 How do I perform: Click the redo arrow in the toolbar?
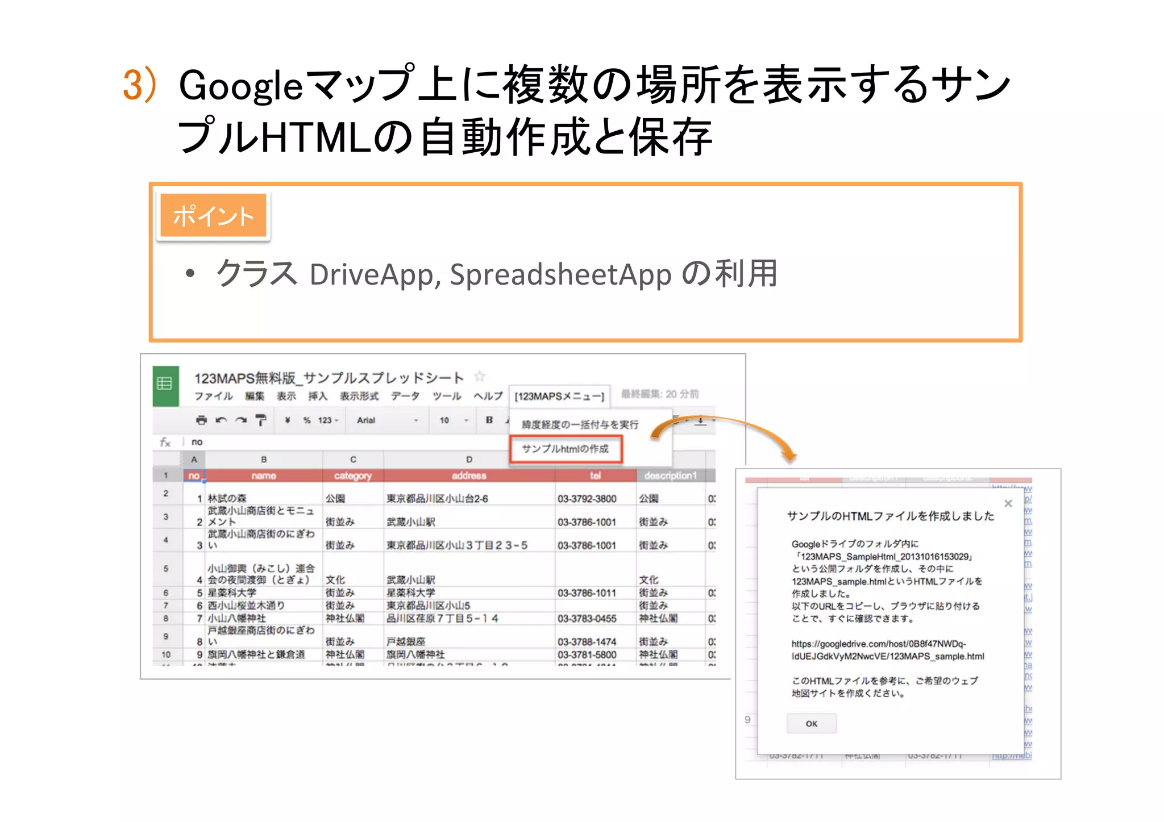[241, 420]
